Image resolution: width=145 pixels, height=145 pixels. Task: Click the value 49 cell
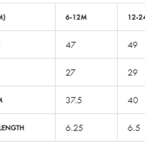point(132,45)
